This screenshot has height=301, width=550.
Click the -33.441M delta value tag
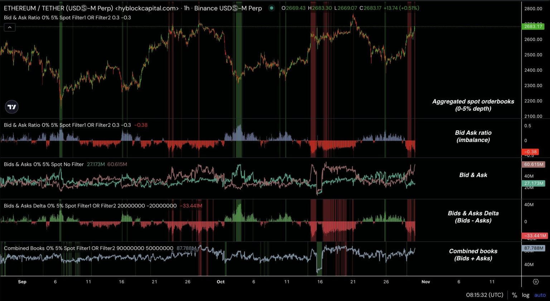[x=534, y=236]
